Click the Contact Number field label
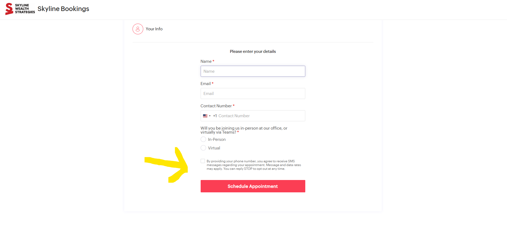Image resolution: width=507 pixels, height=235 pixels. tap(216, 106)
